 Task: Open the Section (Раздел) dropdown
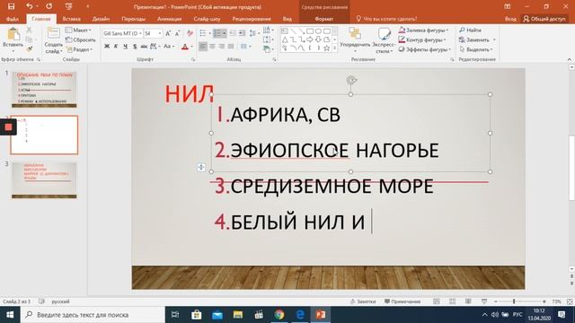point(80,49)
